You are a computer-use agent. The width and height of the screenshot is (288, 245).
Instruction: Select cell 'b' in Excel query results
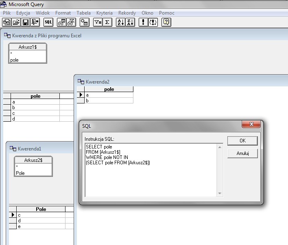[35, 107]
